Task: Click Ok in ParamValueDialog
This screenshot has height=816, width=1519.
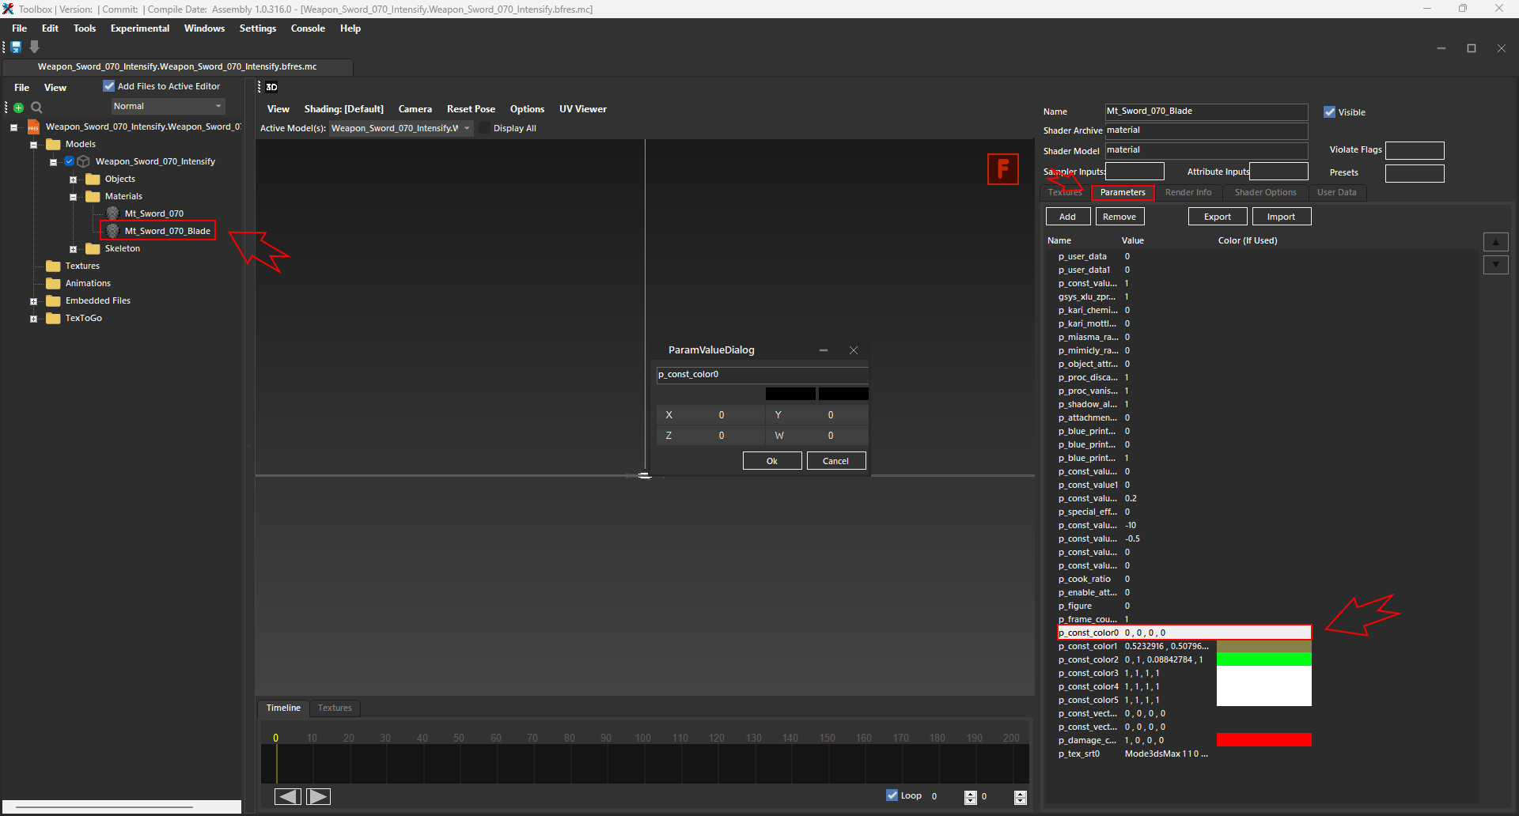Action: coord(771,461)
